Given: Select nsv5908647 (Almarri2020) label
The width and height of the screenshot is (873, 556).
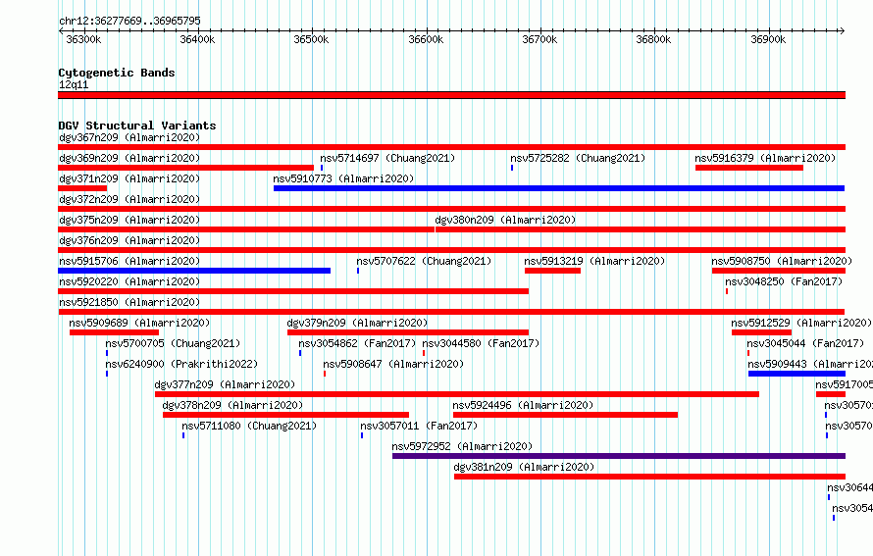Looking at the screenshot, I should pos(393,364).
